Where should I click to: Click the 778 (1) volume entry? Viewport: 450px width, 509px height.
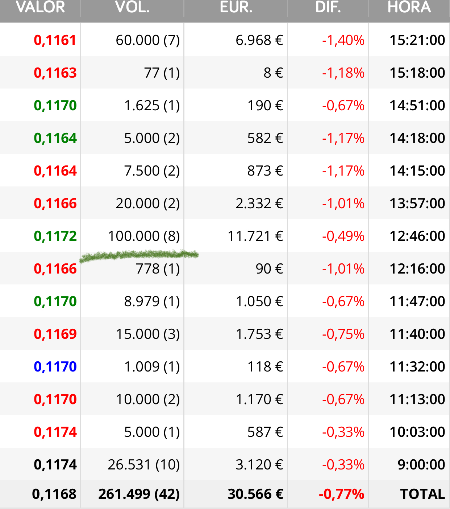click(158, 269)
